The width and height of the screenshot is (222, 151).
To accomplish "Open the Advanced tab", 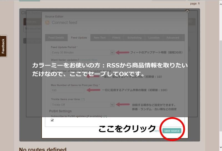I will pos(173,37).
